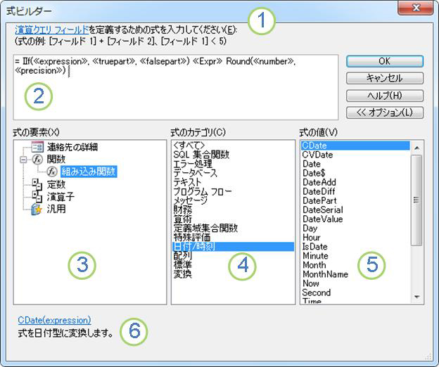Click scroll up arrow in 式の値 list
This screenshot has height=367, width=439.
(x=416, y=148)
